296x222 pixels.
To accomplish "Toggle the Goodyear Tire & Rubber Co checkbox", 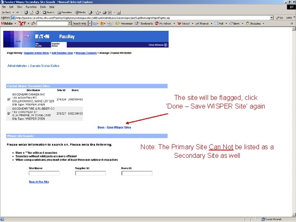I will tap(9, 113).
